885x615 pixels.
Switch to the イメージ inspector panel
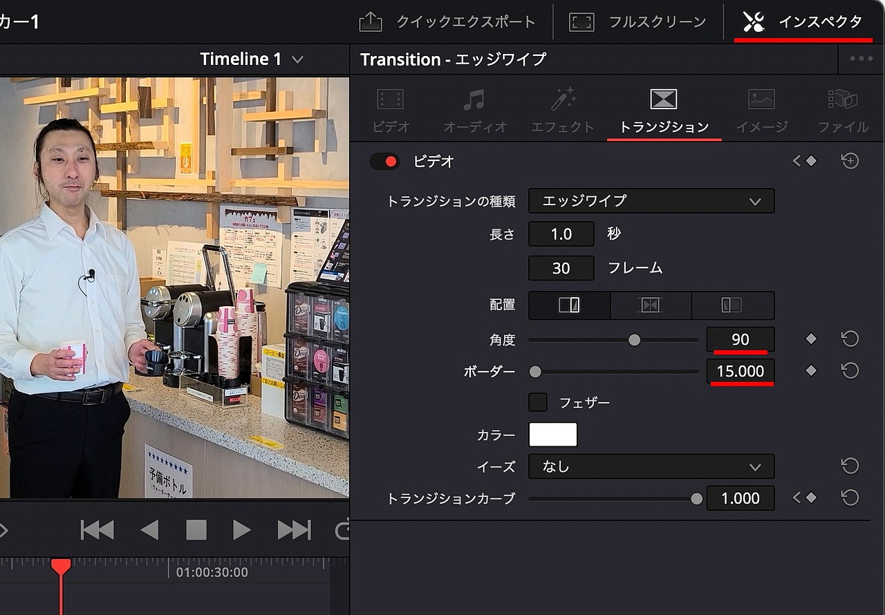pyautogui.click(x=761, y=109)
